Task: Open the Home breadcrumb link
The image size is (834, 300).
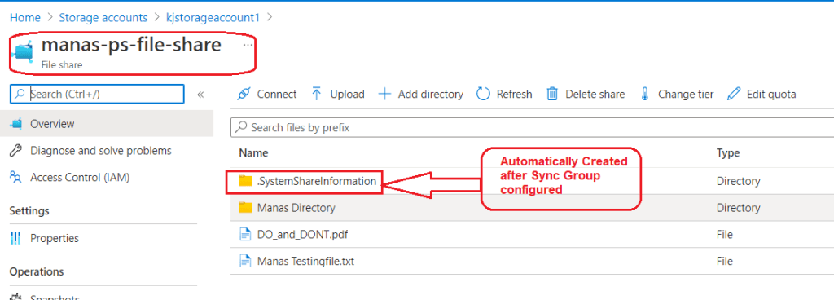Action: pos(25,18)
